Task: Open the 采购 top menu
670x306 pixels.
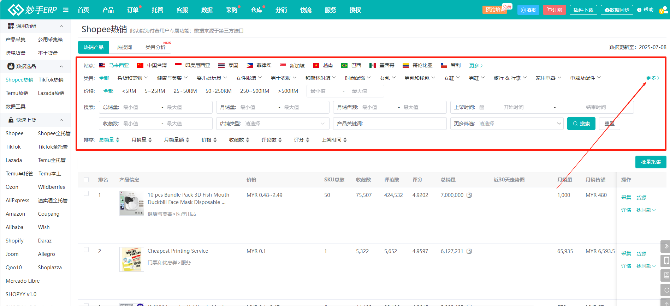Action: click(x=232, y=10)
